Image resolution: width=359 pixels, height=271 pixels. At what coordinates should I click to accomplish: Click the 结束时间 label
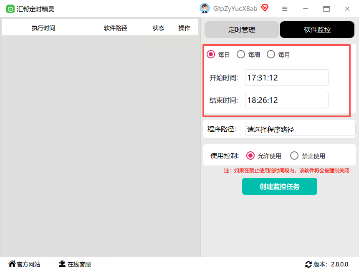click(x=224, y=100)
